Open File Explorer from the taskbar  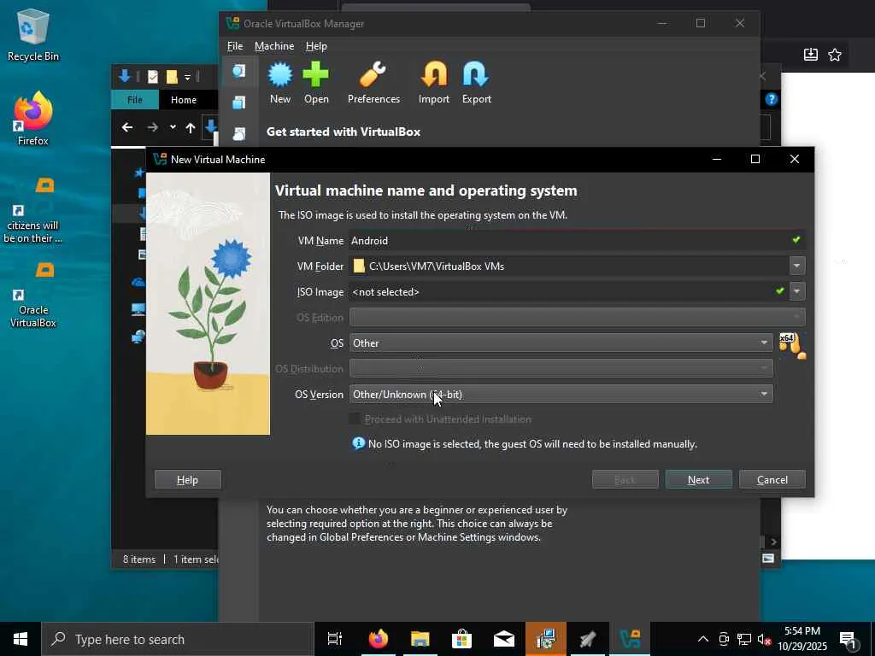coord(420,639)
